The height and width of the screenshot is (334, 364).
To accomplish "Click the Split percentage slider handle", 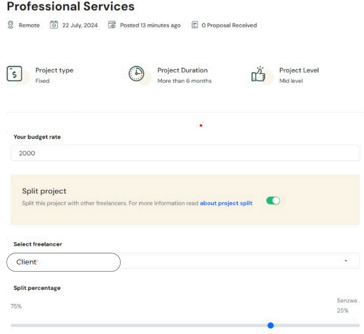I will click(x=270, y=325).
